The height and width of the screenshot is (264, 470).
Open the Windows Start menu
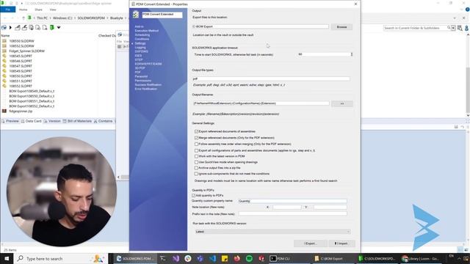pyautogui.click(x=7, y=258)
